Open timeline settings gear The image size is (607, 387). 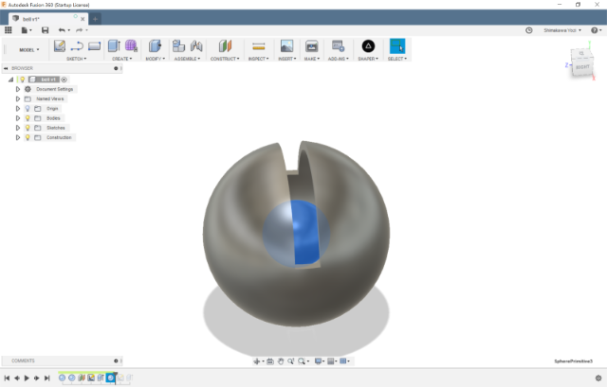(x=598, y=378)
